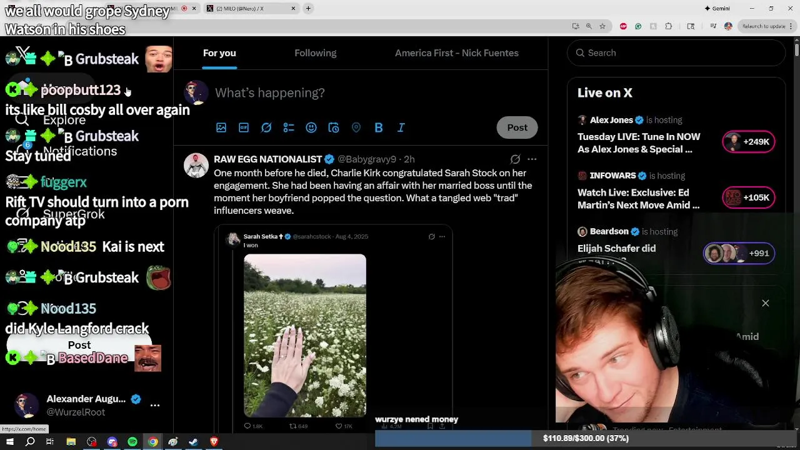Open the zoom magnifier in address bar
The width and height of the screenshot is (800, 450).
coord(589,26)
